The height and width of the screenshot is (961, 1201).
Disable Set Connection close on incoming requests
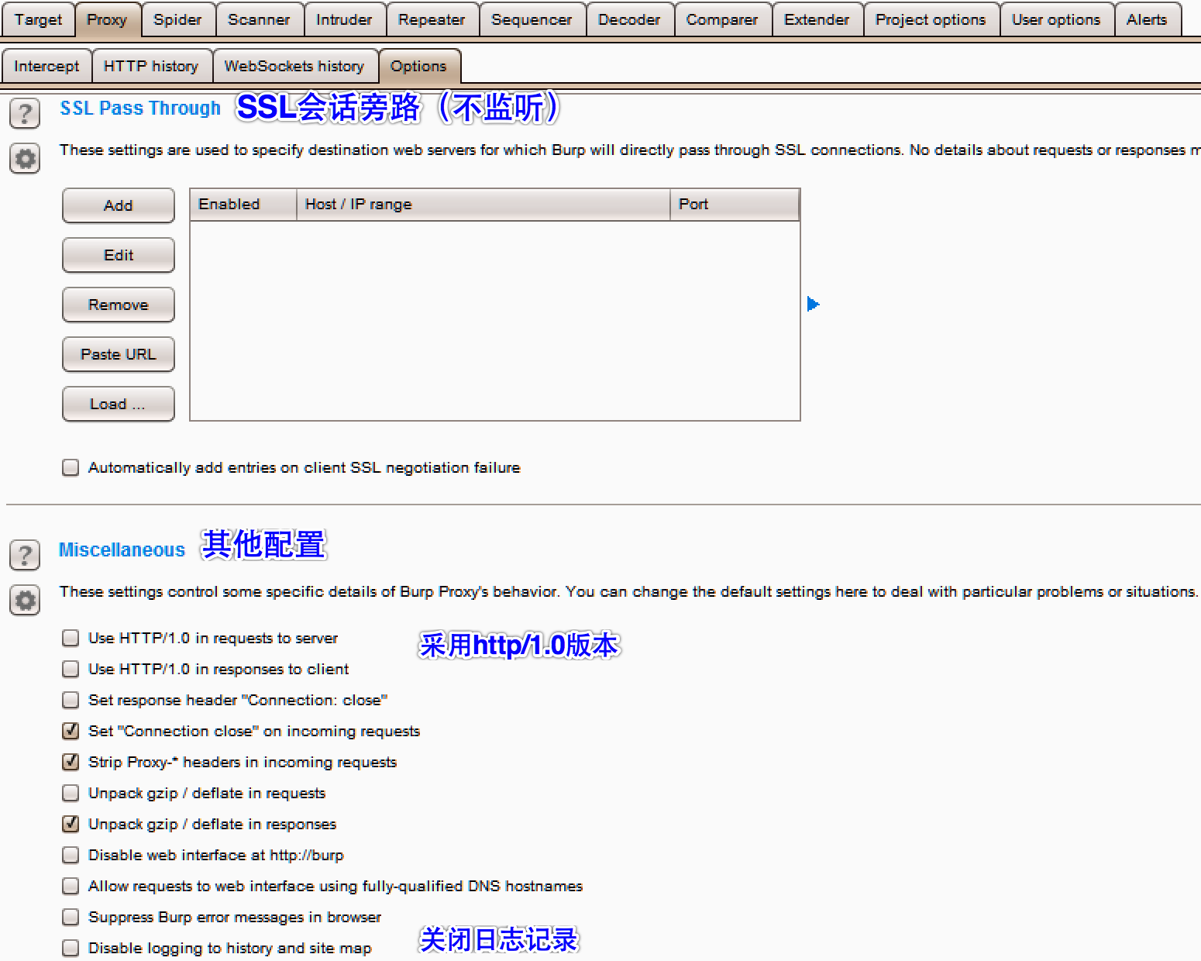tap(71, 730)
